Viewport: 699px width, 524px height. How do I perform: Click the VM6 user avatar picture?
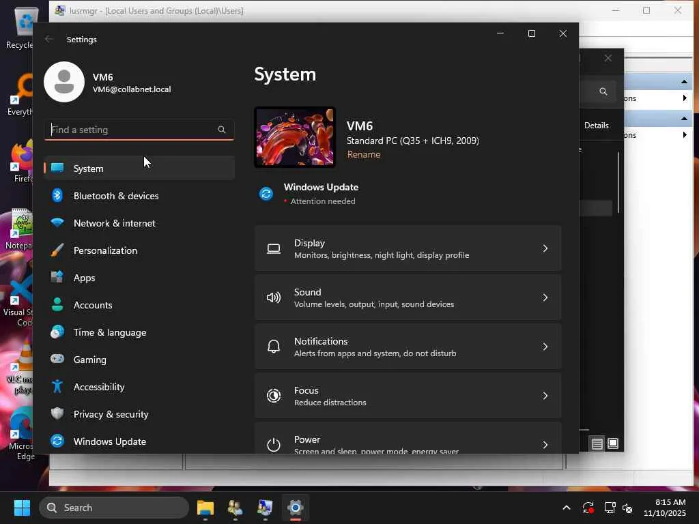[x=64, y=82]
